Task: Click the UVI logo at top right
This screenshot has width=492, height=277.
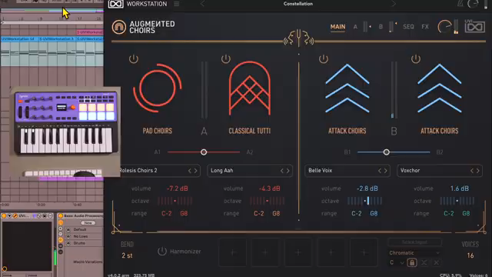Action: point(475,27)
